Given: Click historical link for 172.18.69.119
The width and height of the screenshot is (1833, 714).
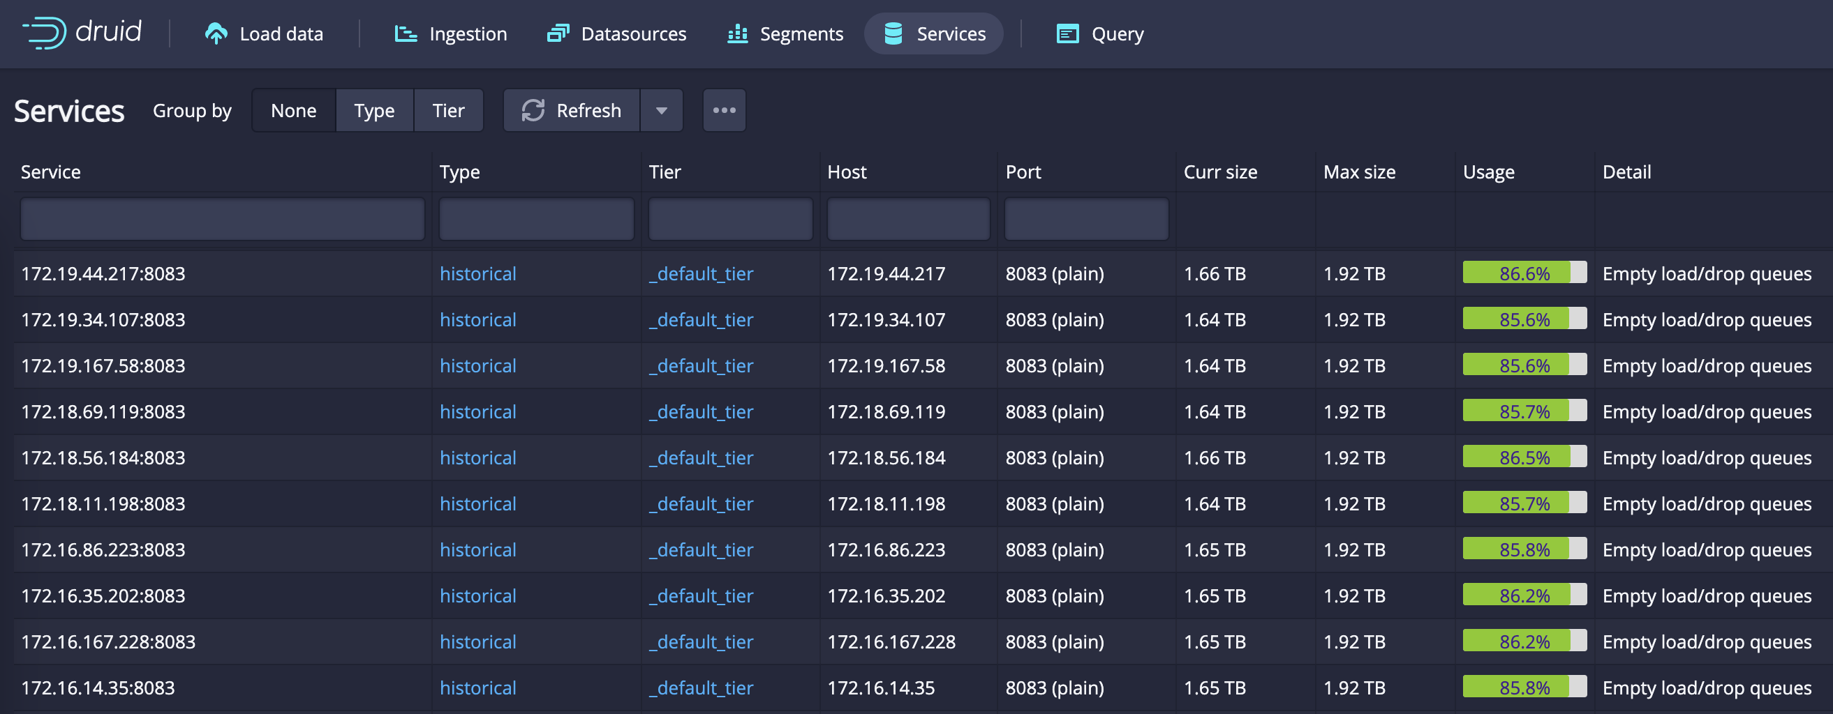Looking at the screenshot, I should (x=477, y=412).
